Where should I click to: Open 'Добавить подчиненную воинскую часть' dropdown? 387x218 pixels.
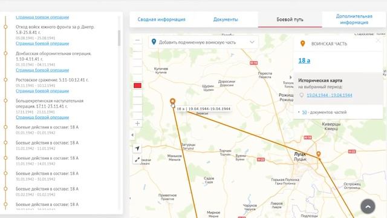click(x=203, y=42)
